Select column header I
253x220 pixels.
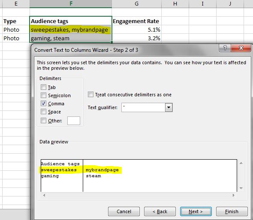tap(203, 4)
